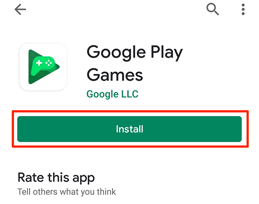Start downloading the app with Install

(129, 129)
